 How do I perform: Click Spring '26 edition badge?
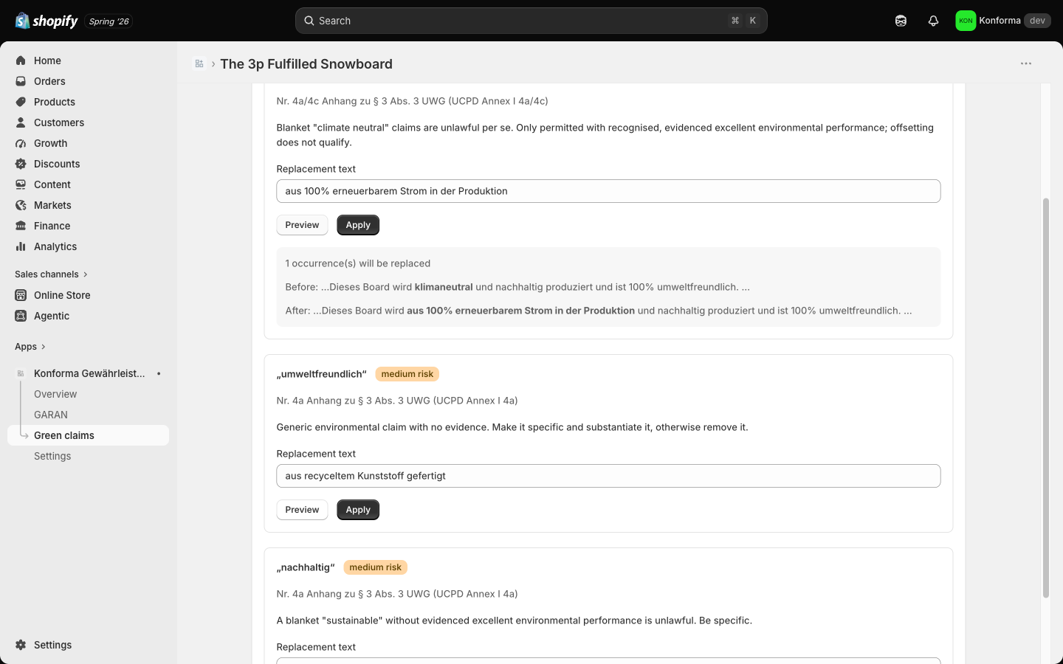[109, 21]
